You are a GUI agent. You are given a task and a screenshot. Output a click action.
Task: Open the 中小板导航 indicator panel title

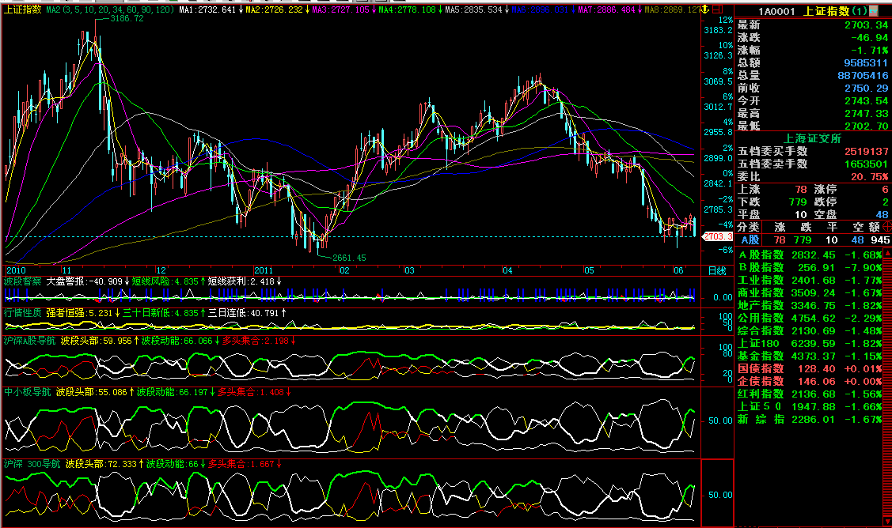(x=28, y=391)
